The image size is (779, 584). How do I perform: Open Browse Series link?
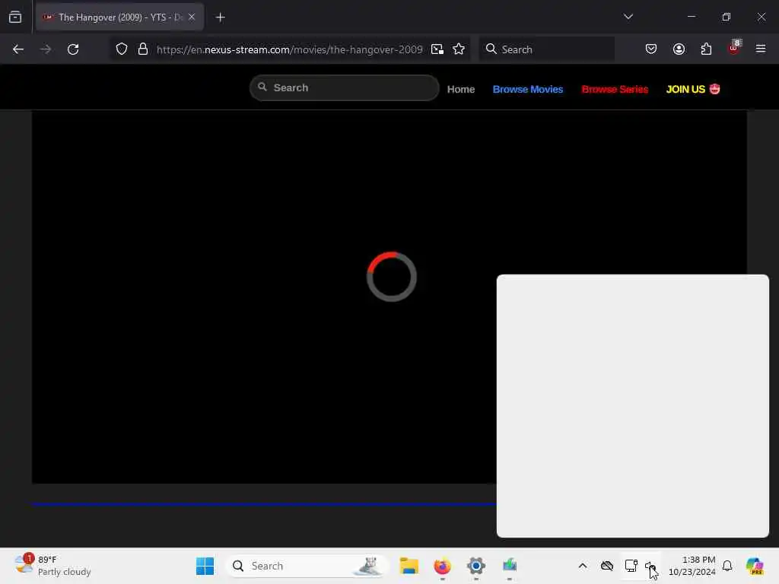click(x=615, y=90)
